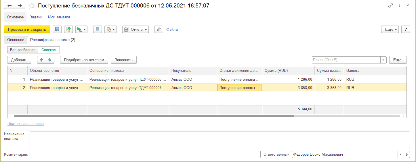Open the "Ответственный" dropdown list
The image size is (416, 162).
pyautogui.click(x=401, y=155)
